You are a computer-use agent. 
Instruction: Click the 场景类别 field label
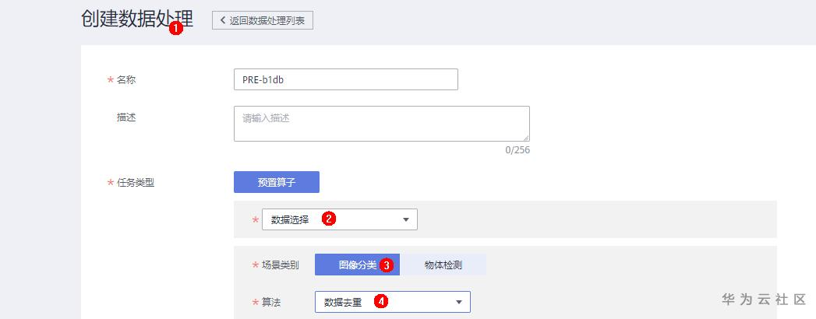(280, 265)
